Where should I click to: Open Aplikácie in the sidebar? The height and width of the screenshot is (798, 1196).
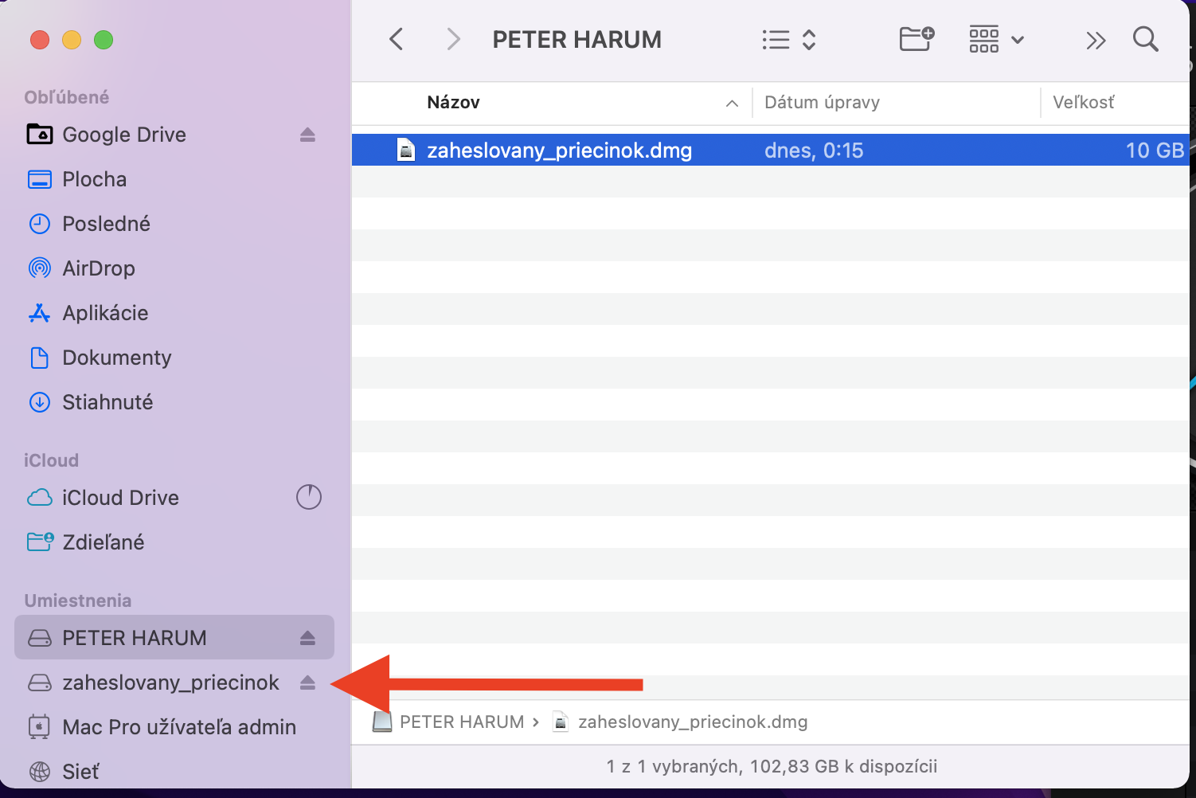[x=105, y=313]
